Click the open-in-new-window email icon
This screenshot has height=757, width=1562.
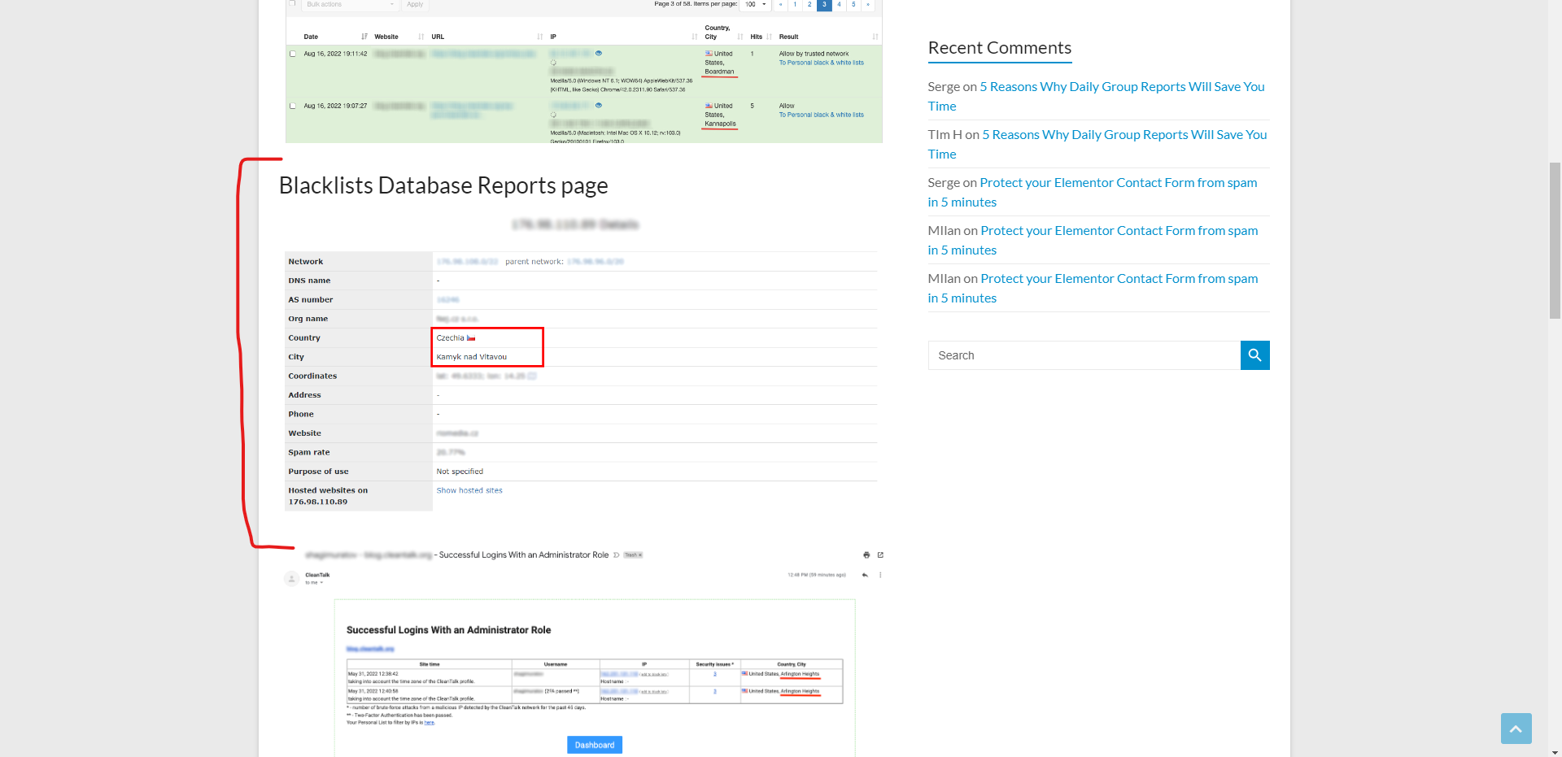[880, 555]
